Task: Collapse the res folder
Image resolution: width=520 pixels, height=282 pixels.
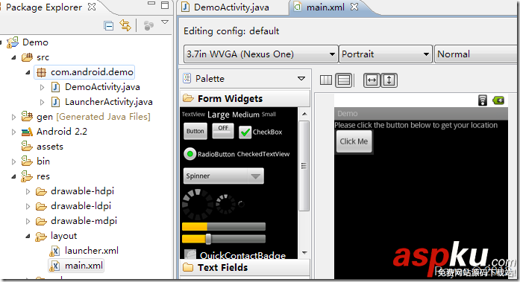Action: (x=13, y=176)
